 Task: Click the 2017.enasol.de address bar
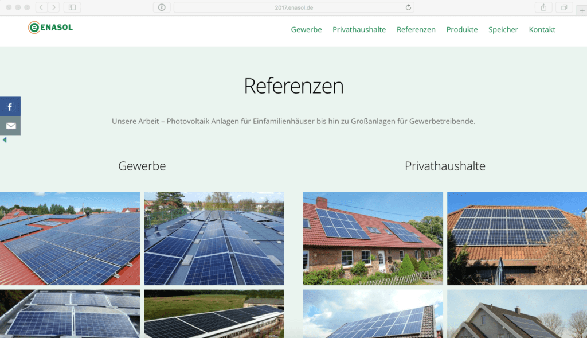tap(294, 7)
